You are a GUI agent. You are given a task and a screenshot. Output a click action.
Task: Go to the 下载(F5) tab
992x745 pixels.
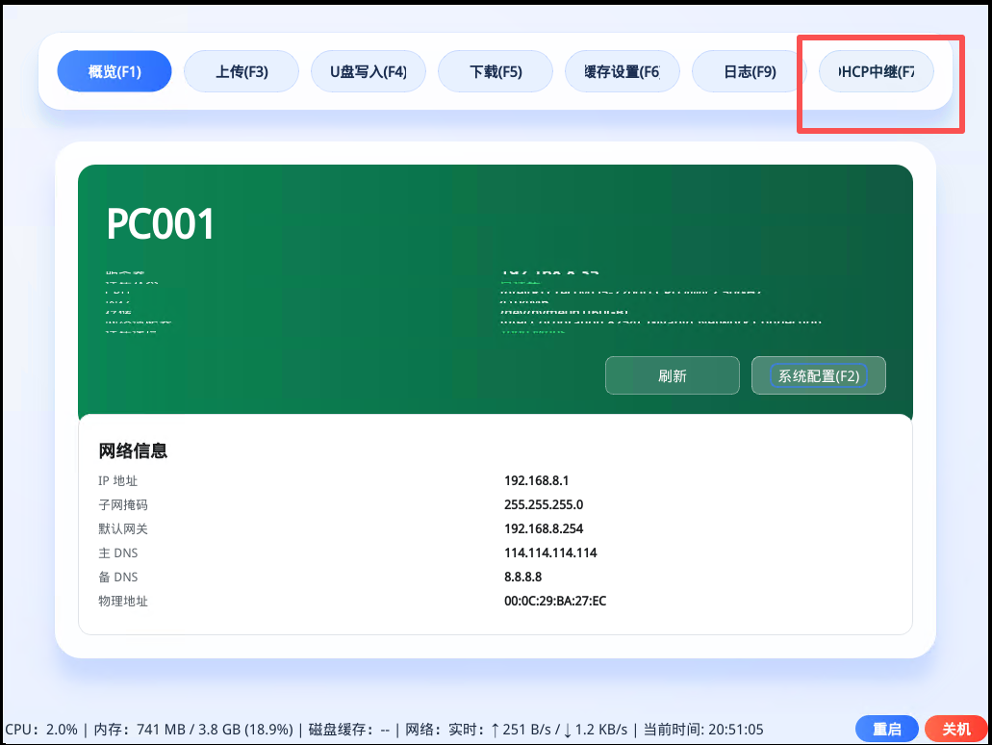pyautogui.click(x=496, y=71)
